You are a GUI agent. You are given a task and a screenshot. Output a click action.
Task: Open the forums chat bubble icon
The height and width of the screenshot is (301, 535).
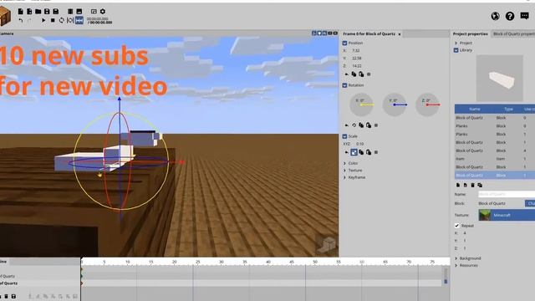525,16
